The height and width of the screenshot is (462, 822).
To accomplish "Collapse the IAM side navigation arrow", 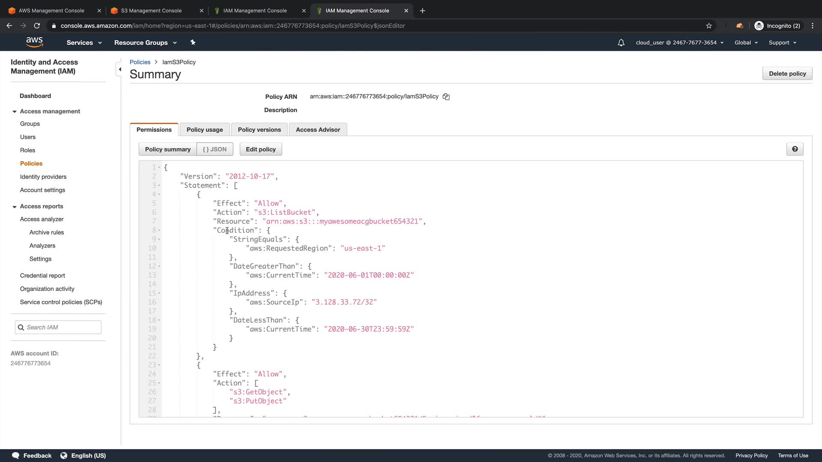I will click(120, 69).
